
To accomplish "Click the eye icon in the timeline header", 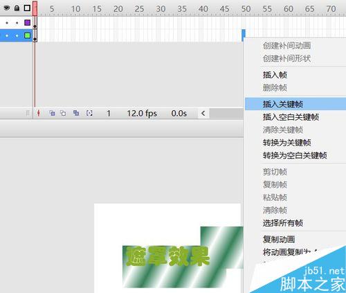I will [x=7, y=8].
